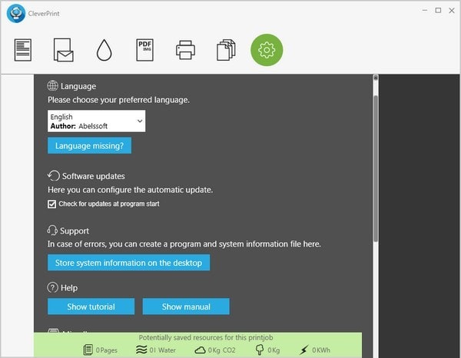This screenshot has width=461, height=358.
Task: Open the ink saving droplet icon
Action: 104,50
